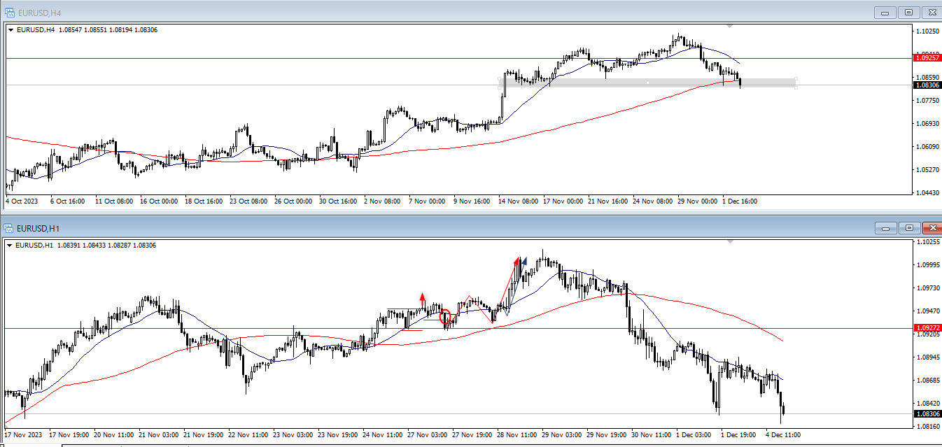Select the blue arrowhead on the H1 chart

click(x=523, y=262)
